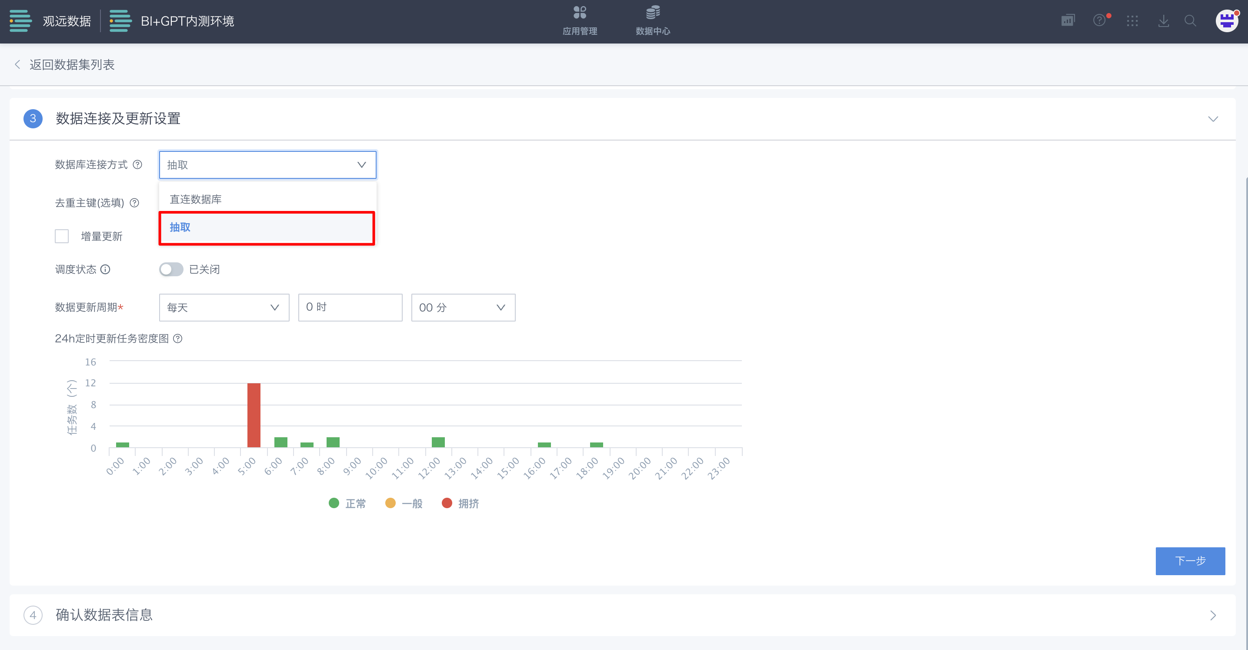This screenshot has width=1248, height=650.
Task: Open the 00 分 minutes dropdown
Action: point(463,307)
